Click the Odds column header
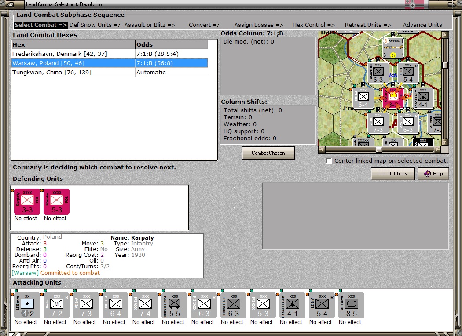Screen dimensions: 462x336 tap(172, 45)
